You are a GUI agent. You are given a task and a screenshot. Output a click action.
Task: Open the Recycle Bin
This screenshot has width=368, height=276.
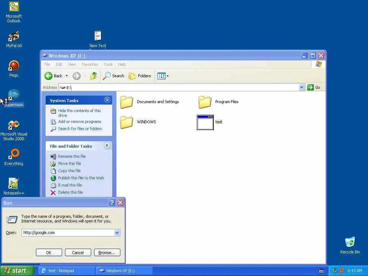(350, 245)
